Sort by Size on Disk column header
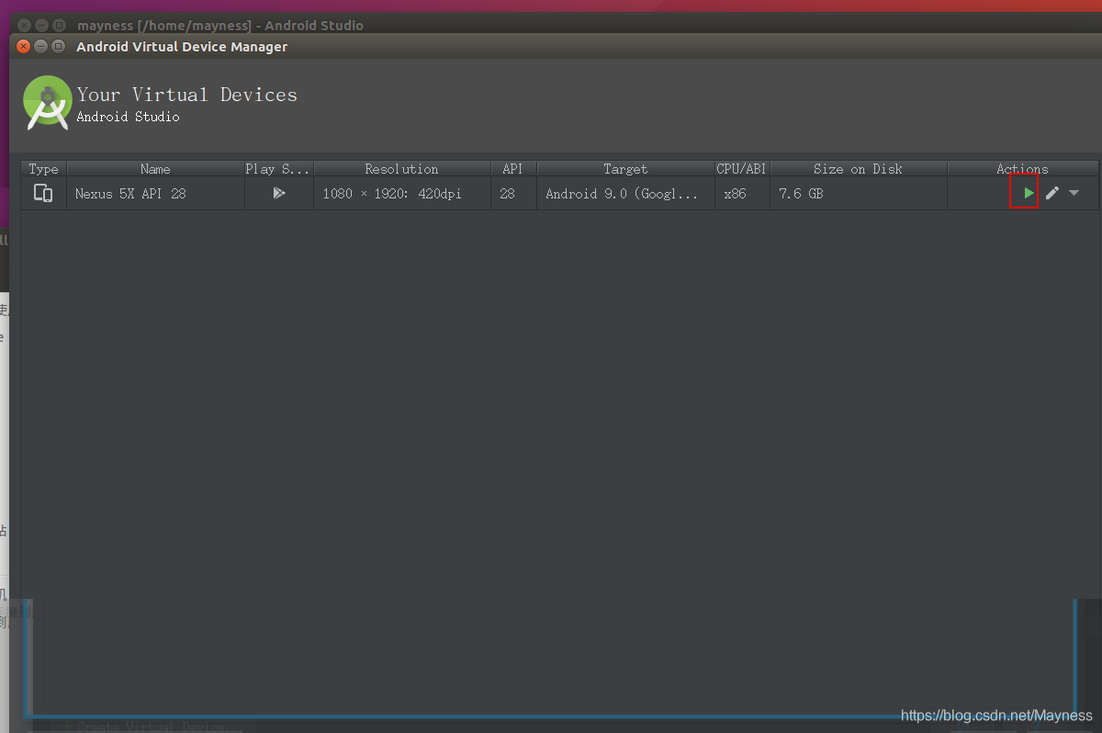Viewport: 1102px width, 733px height. click(858, 169)
